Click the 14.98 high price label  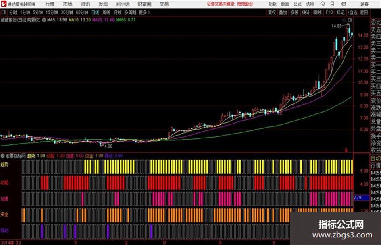point(337,26)
